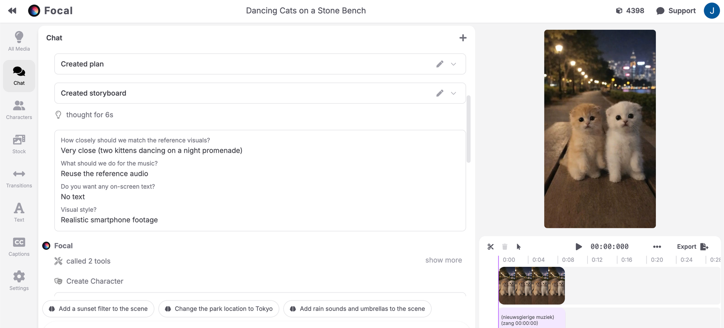Edit the Created plan with pencil icon
Image resolution: width=724 pixels, height=328 pixels.
[x=440, y=64]
